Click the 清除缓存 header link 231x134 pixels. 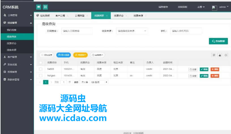(x=163, y=7)
